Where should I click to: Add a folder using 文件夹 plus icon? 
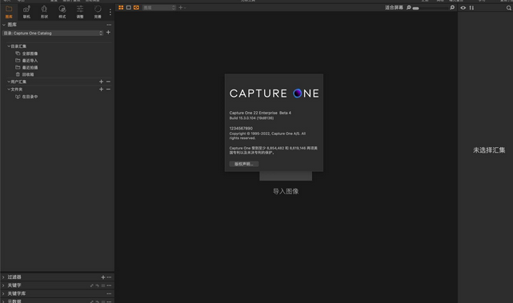(x=101, y=90)
